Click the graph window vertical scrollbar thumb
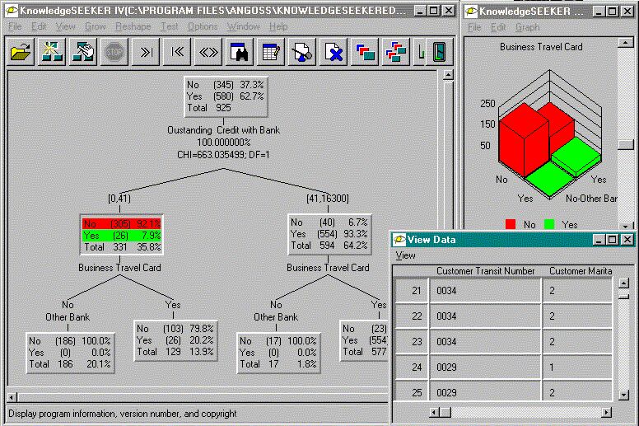 626,145
